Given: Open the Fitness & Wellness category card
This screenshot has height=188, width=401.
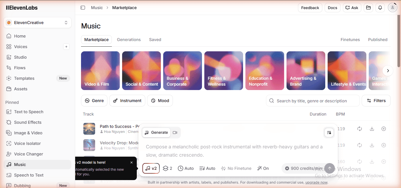Looking at the screenshot, I should [x=224, y=71].
